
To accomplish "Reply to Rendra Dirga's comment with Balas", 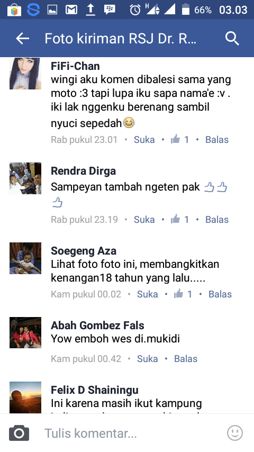I will pos(217,219).
